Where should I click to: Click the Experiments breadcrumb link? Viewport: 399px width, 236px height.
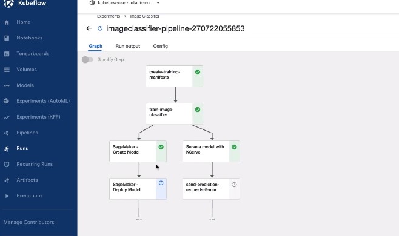[109, 16]
